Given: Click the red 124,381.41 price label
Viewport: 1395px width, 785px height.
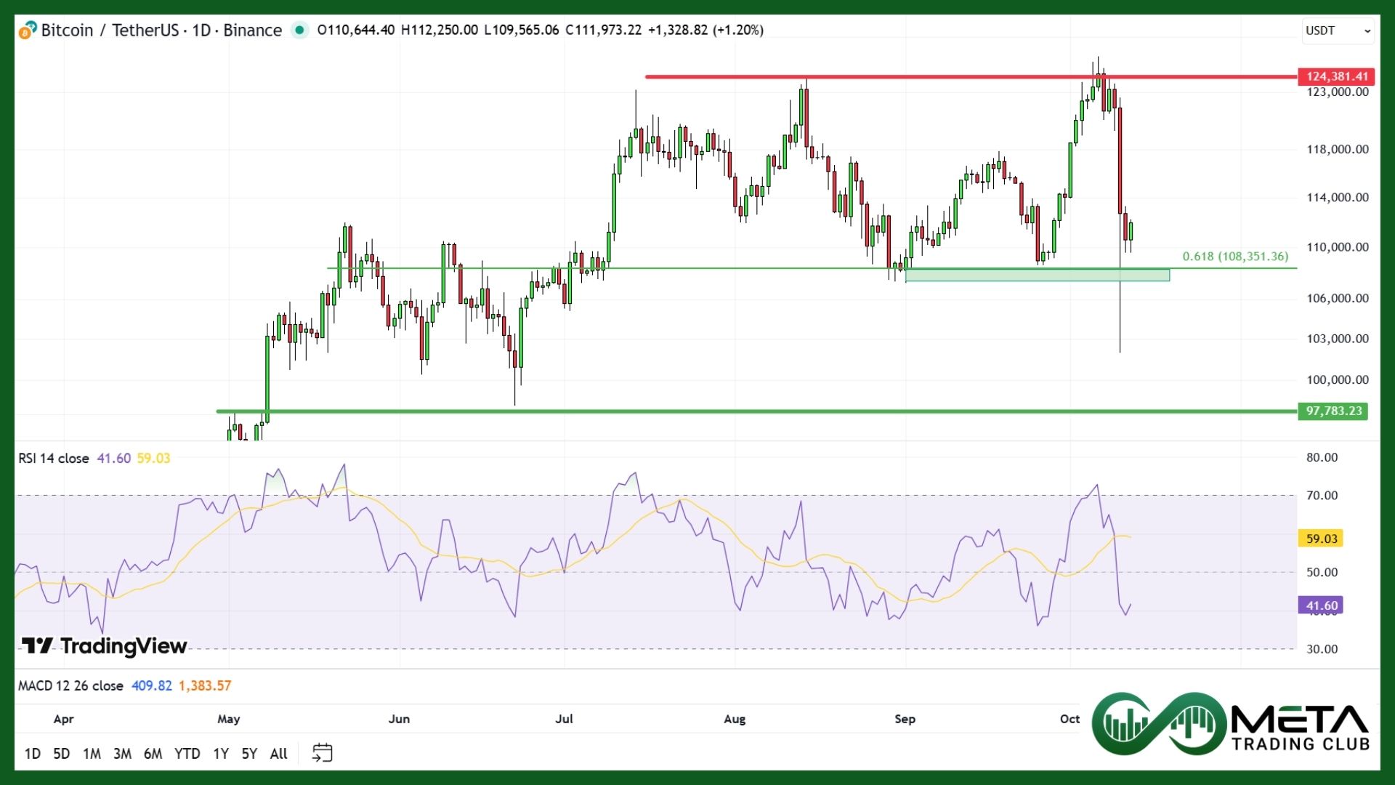Looking at the screenshot, I should [x=1336, y=76].
